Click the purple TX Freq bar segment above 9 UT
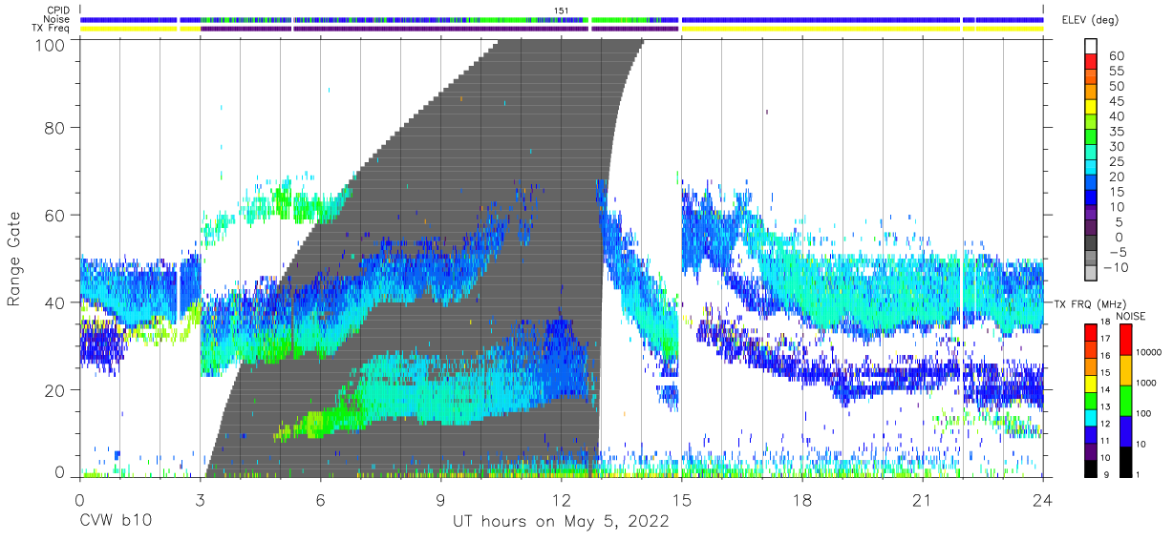This screenshot has width=1173, height=541. point(440,29)
